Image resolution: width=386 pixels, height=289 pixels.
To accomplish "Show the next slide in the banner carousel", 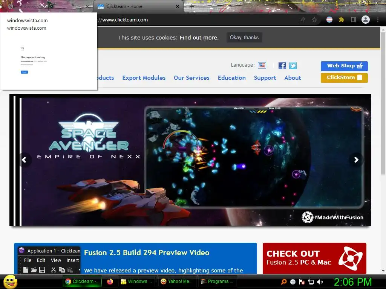I will pyautogui.click(x=356, y=160).
